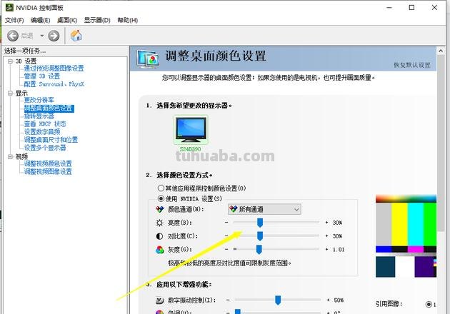
Task: Click the Back arrow button
Action: click(13, 36)
